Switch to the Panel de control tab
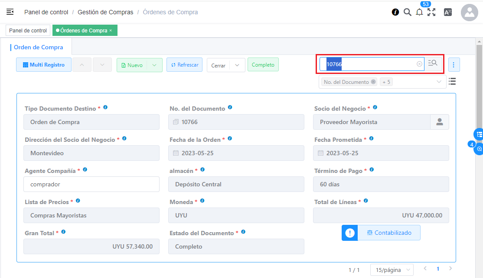483x278 pixels. point(28,31)
